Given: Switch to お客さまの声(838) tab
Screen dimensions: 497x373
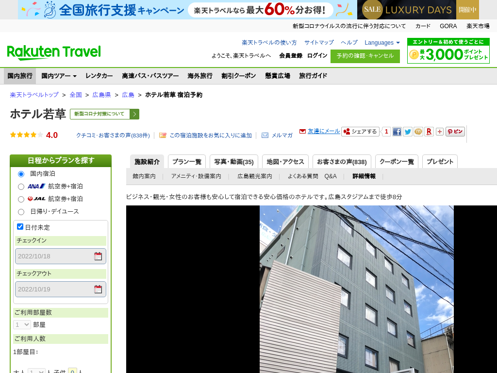Looking at the screenshot, I should coord(342,161).
